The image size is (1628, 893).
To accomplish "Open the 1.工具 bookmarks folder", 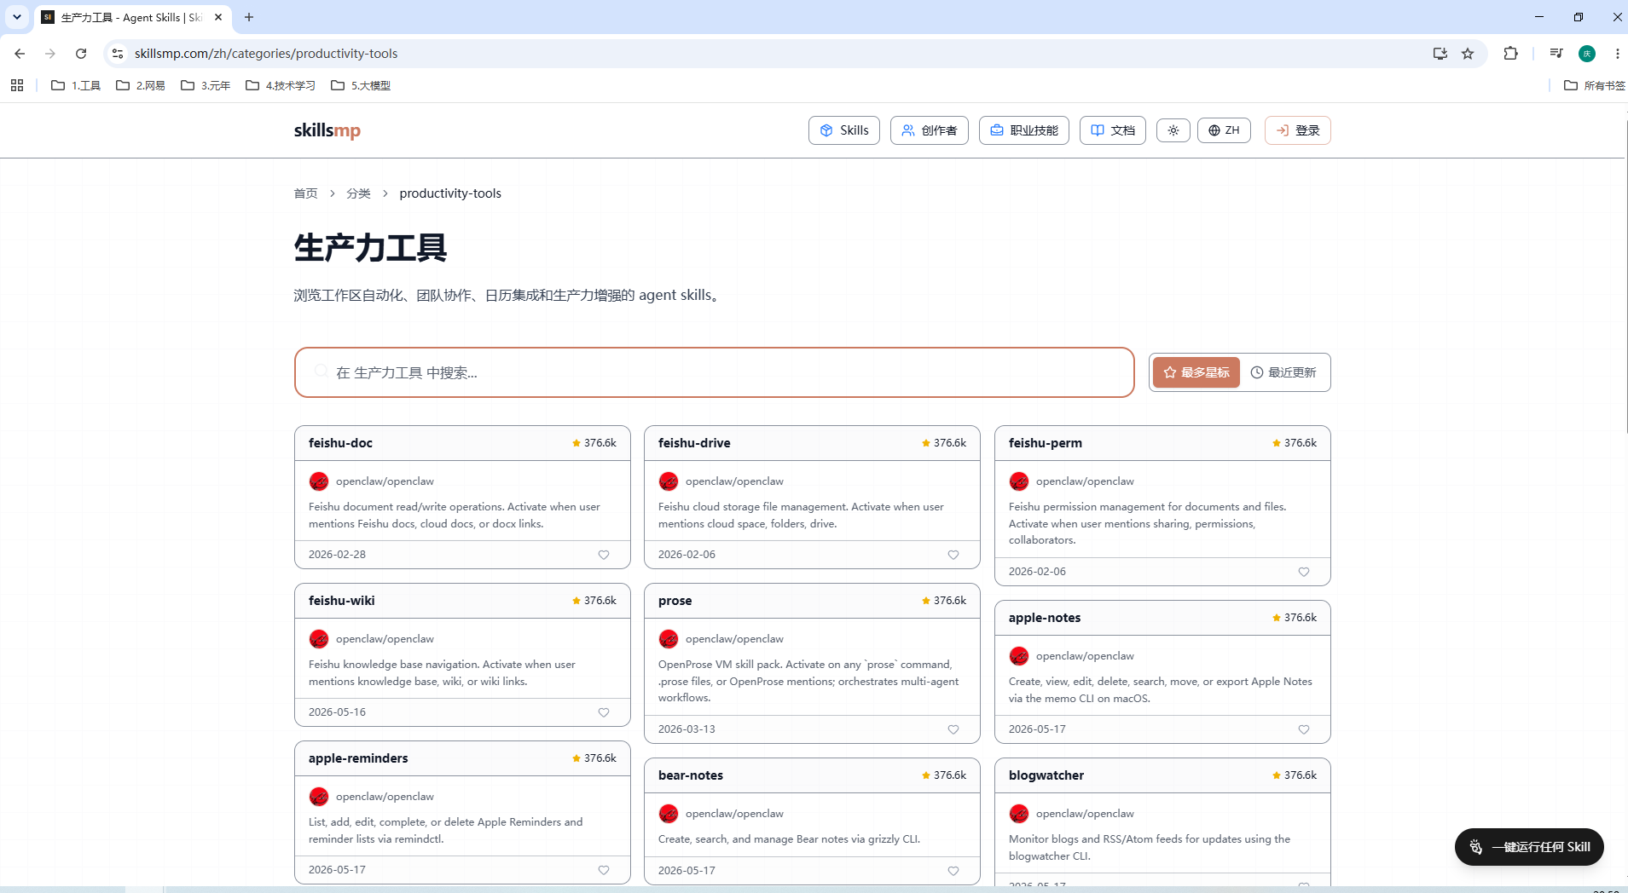I will click(x=76, y=85).
